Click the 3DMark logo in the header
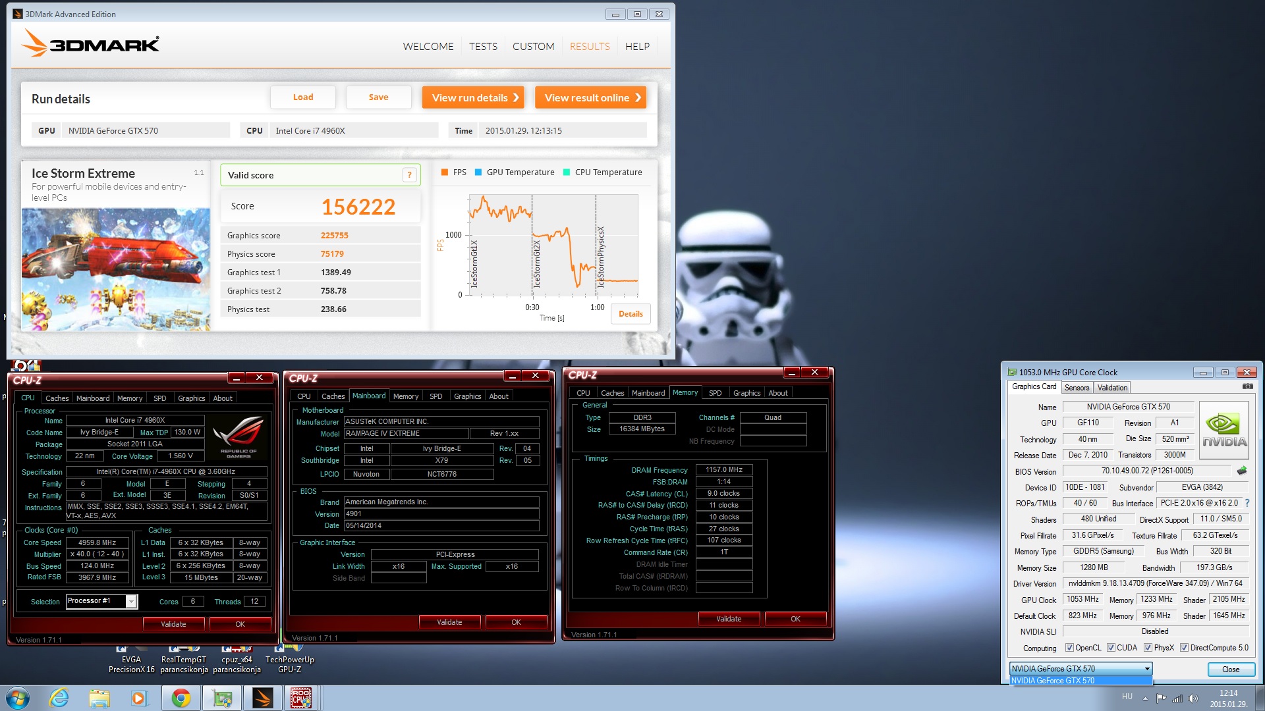The image size is (1265, 711). (x=91, y=43)
